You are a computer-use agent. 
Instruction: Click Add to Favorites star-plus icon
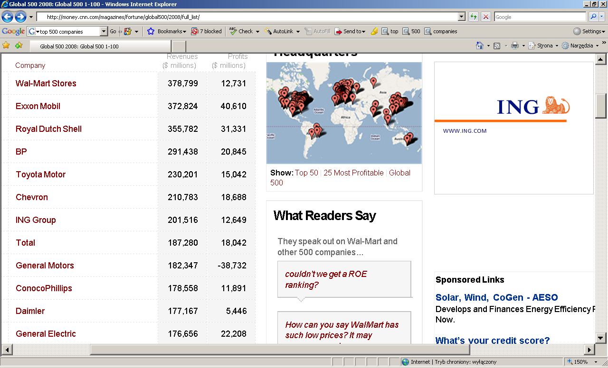(x=19, y=46)
